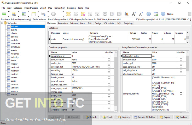Toggle Modified checkbox for automatic_index

pos(181,56)
